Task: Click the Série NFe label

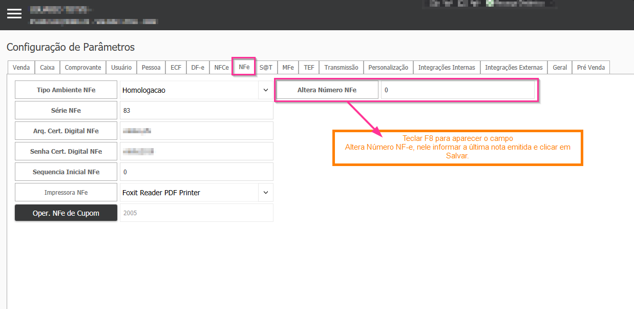Action: [x=66, y=110]
